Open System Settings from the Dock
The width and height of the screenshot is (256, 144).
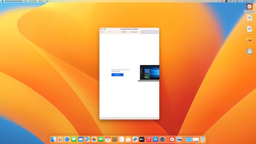(162, 139)
